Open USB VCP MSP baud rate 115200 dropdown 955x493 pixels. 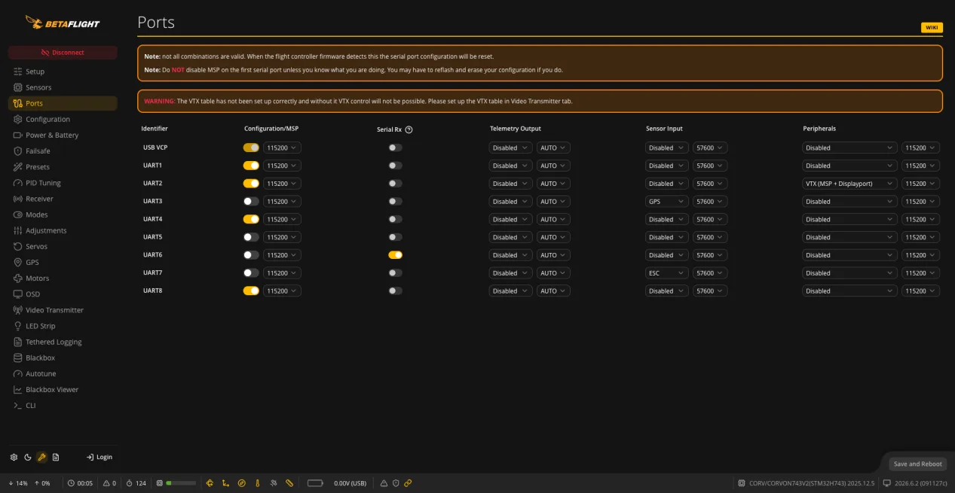tap(282, 148)
